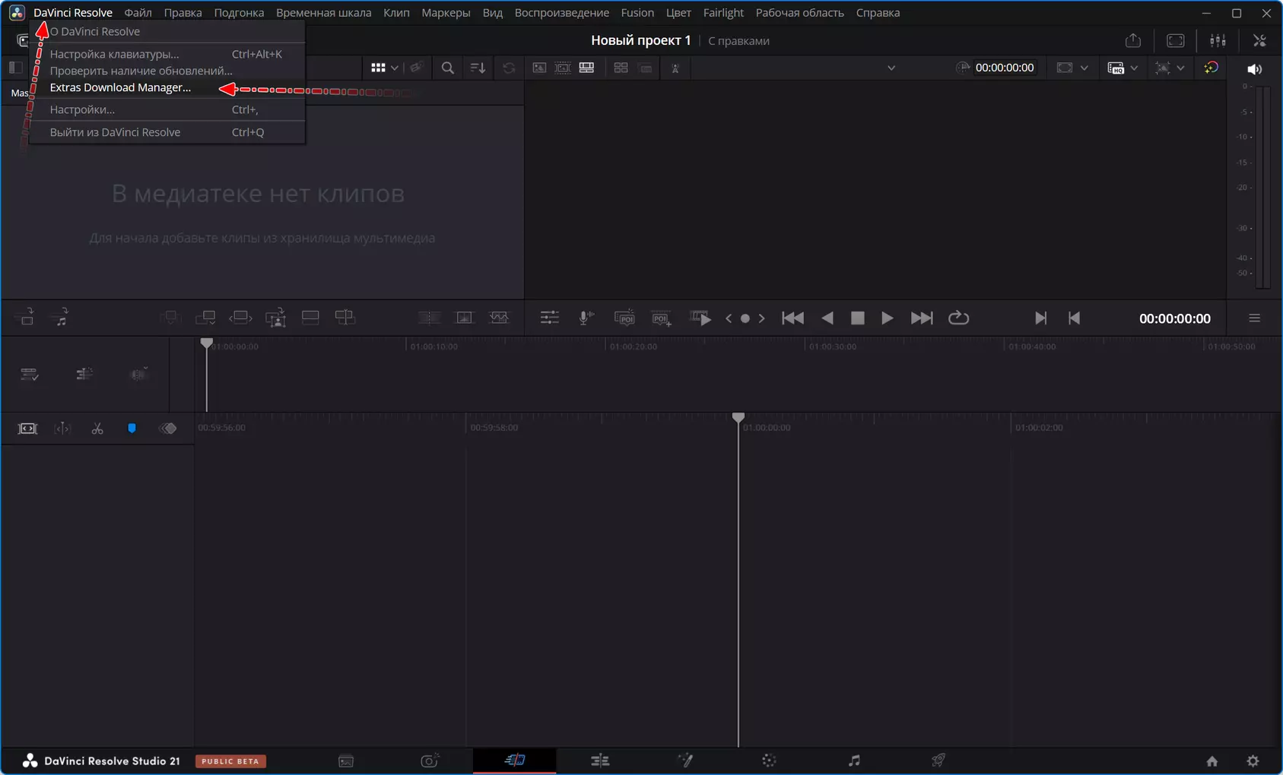Click the Close Up edit icon
1283x775 pixels.
click(275, 318)
